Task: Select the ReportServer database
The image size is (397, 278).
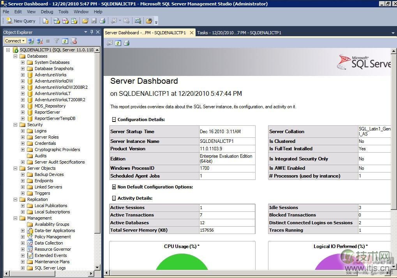Action: (48, 112)
